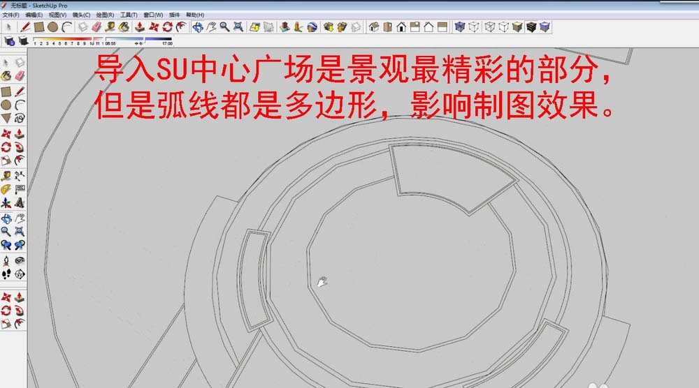Activate the Orbit tool in the top toolbar
699x388 pixels.
198,27
